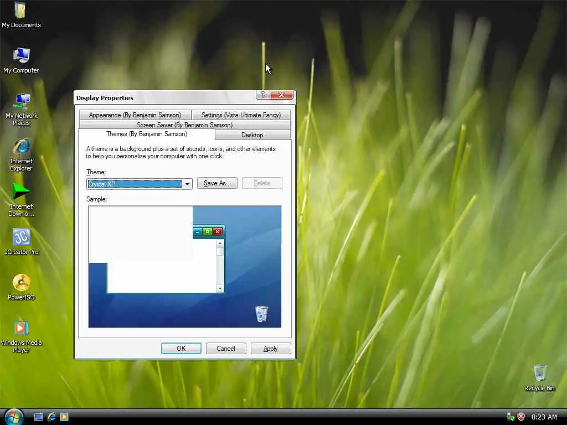This screenshot has width=567, height=425.
Task: Open the Recycle Bin on desktop
Action: tap(539, 377)
